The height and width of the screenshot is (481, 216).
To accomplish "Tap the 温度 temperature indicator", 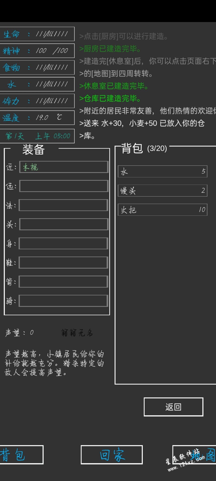I will click(x=37, y=117).
